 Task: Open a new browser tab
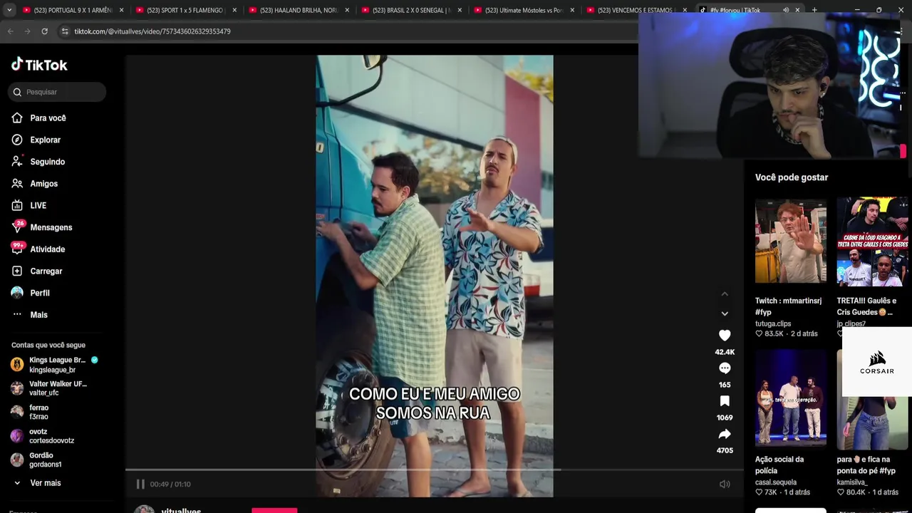[x=814, y=10]
